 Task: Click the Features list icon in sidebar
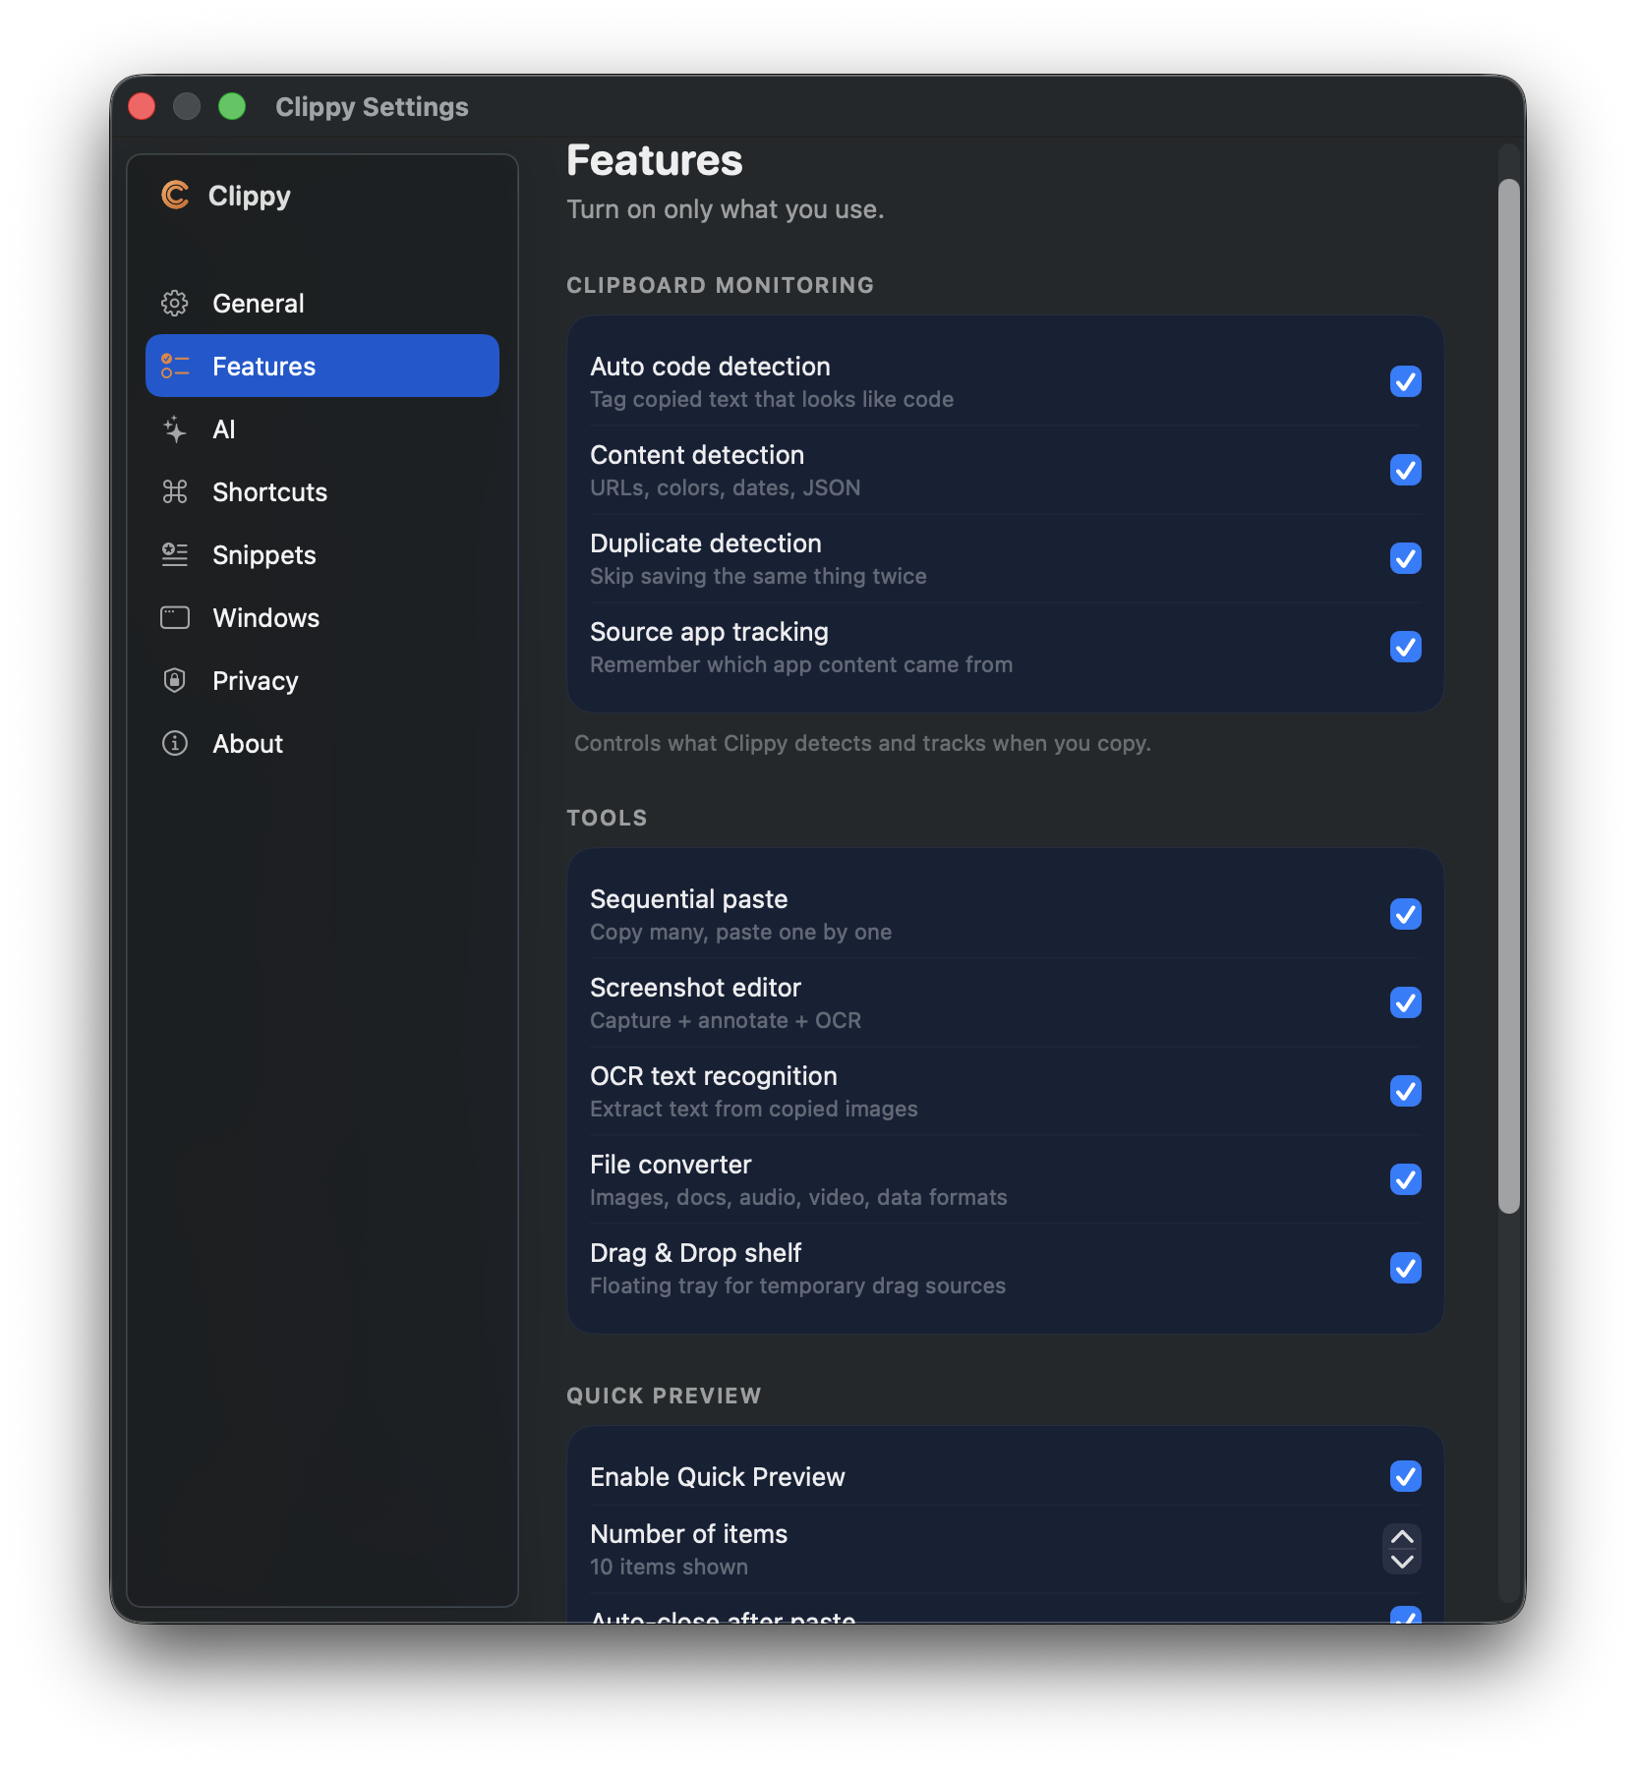pos(175,366)
